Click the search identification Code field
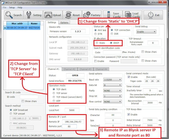This screenshot has width=169, height=139. tap(112, 52)
